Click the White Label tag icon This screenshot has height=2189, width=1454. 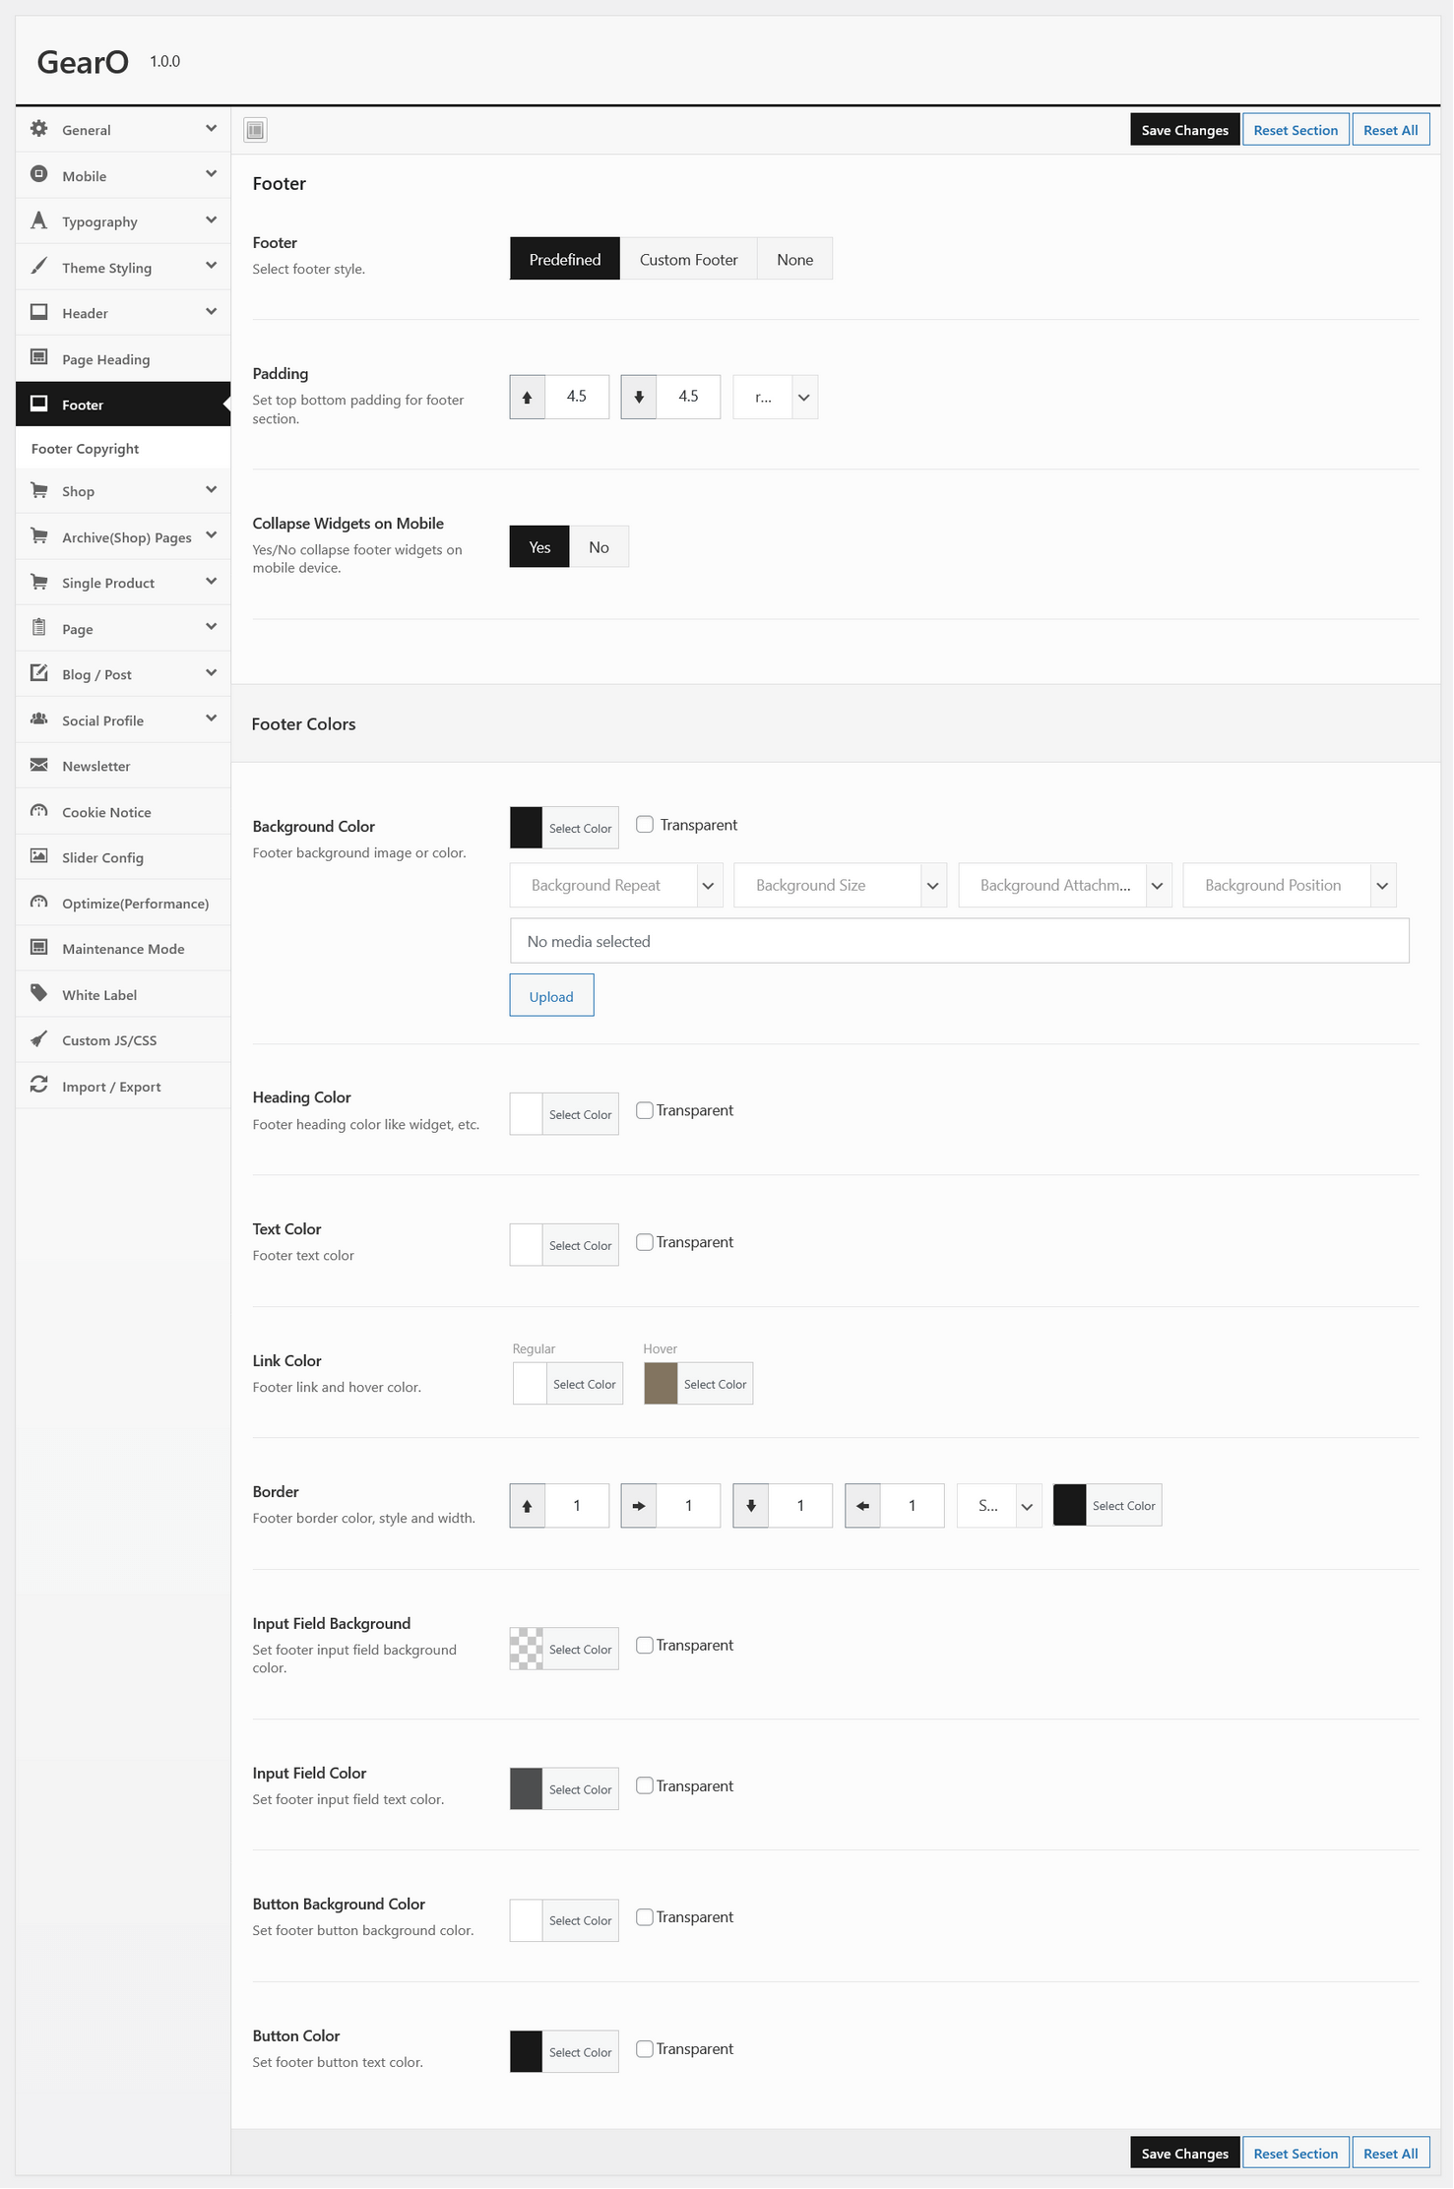[39, 993]
